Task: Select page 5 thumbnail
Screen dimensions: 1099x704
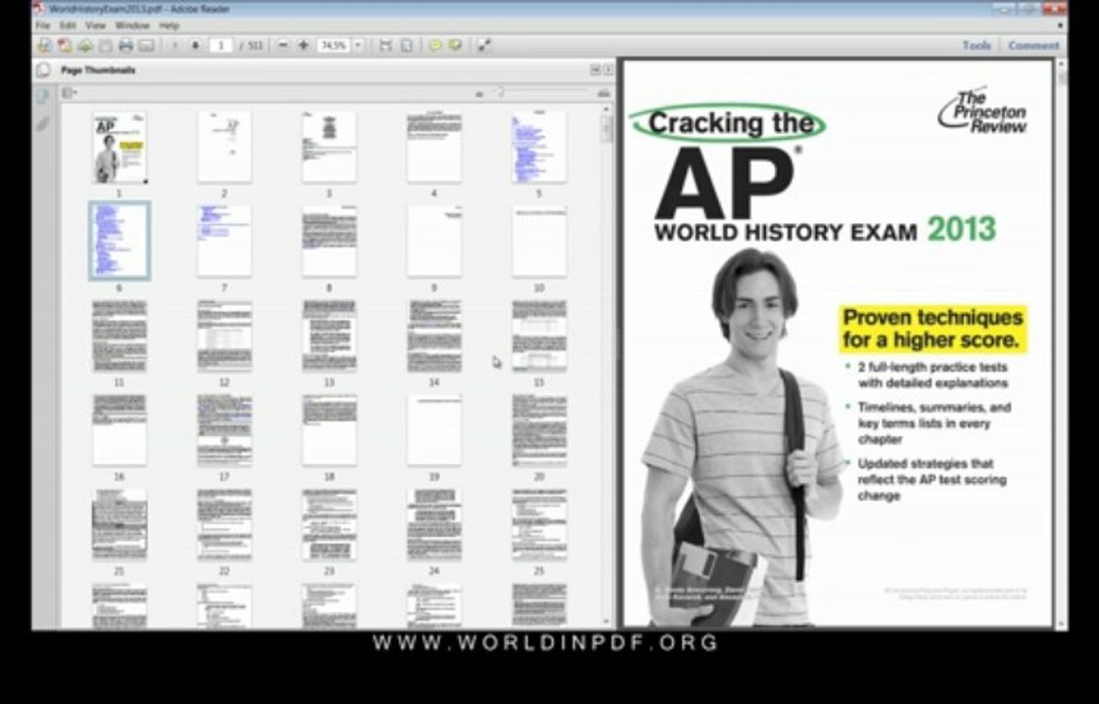Action: pos(539,147)
